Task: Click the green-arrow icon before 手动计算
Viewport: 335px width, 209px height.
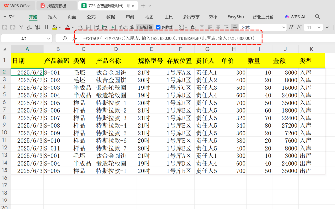Action: 113,27
